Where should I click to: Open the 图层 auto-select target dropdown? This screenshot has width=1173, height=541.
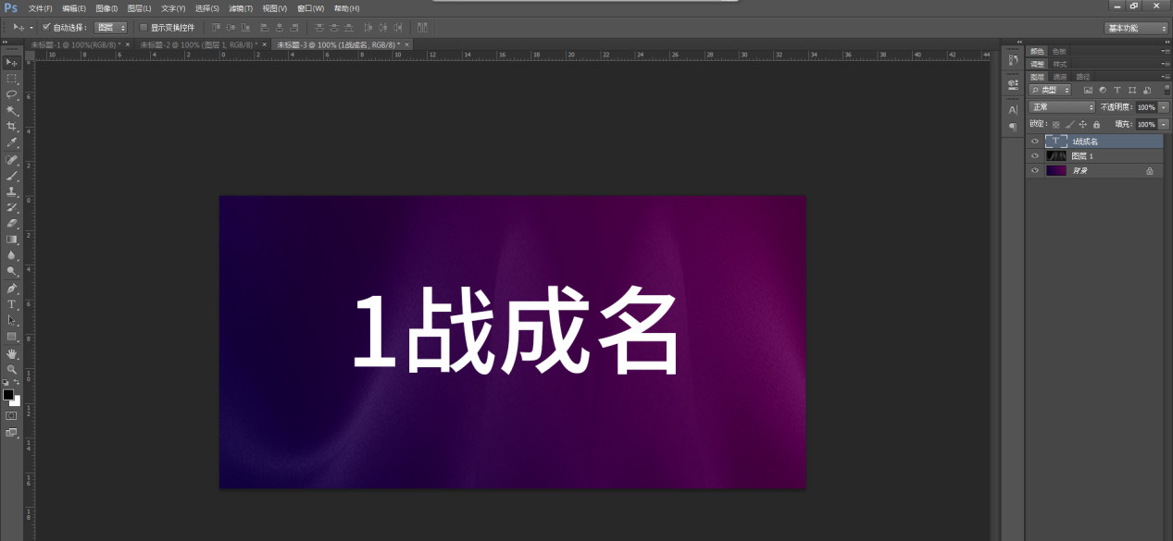111,28
